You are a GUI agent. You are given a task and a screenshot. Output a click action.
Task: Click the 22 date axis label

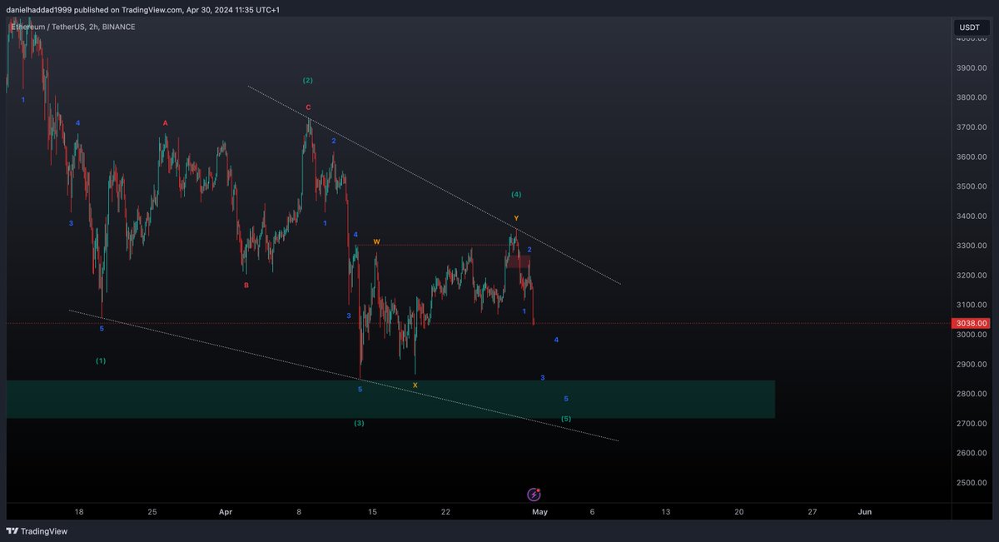tap(445, 512)
